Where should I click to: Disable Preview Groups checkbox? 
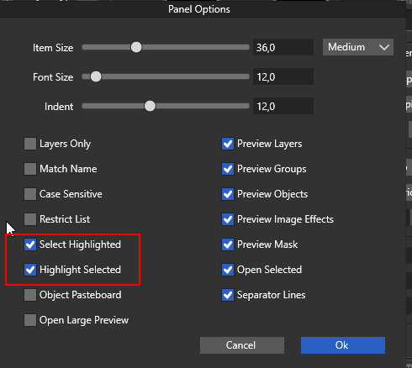(228, 169)
